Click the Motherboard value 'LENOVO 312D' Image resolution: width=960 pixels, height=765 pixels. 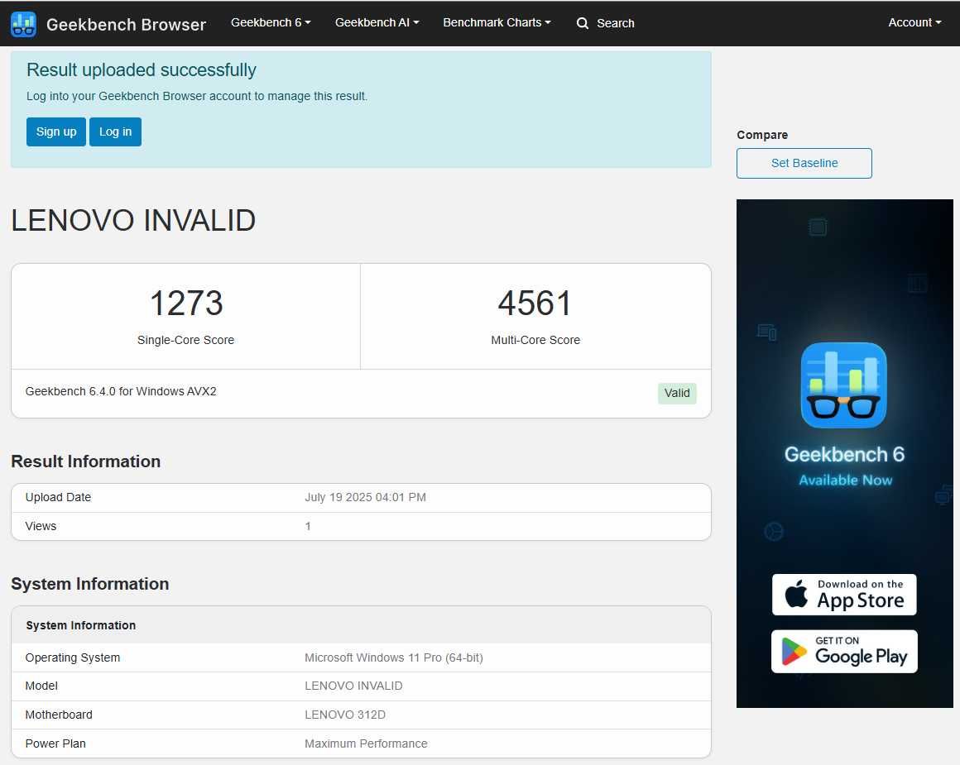click(x=345, y=715)
